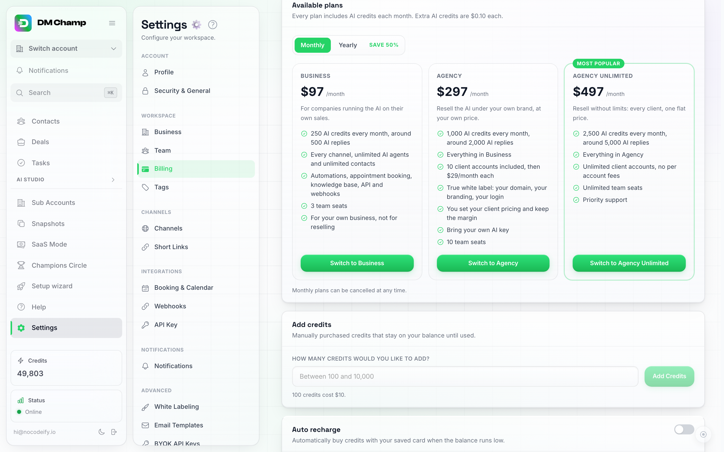Open Booking & Calendar integration

pos(196,288)
